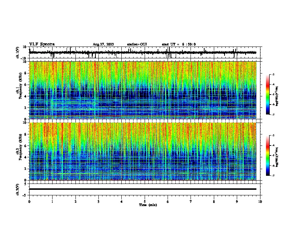
Task: Click the -3 label on the ch.1 color bar
Action: [x=273, y=75]
